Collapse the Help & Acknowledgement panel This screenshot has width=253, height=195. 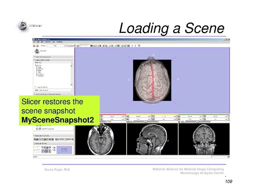[53, 57]
